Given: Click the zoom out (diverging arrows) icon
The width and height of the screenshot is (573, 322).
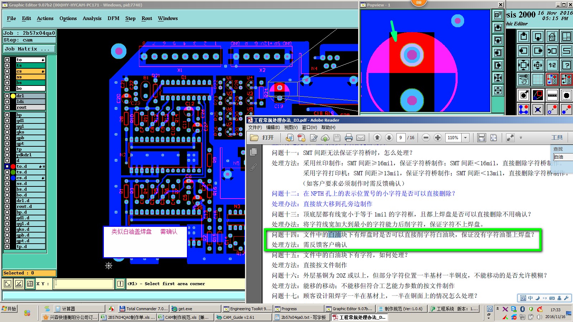Looking at the screenshot, I should click(x=538, y=65).
